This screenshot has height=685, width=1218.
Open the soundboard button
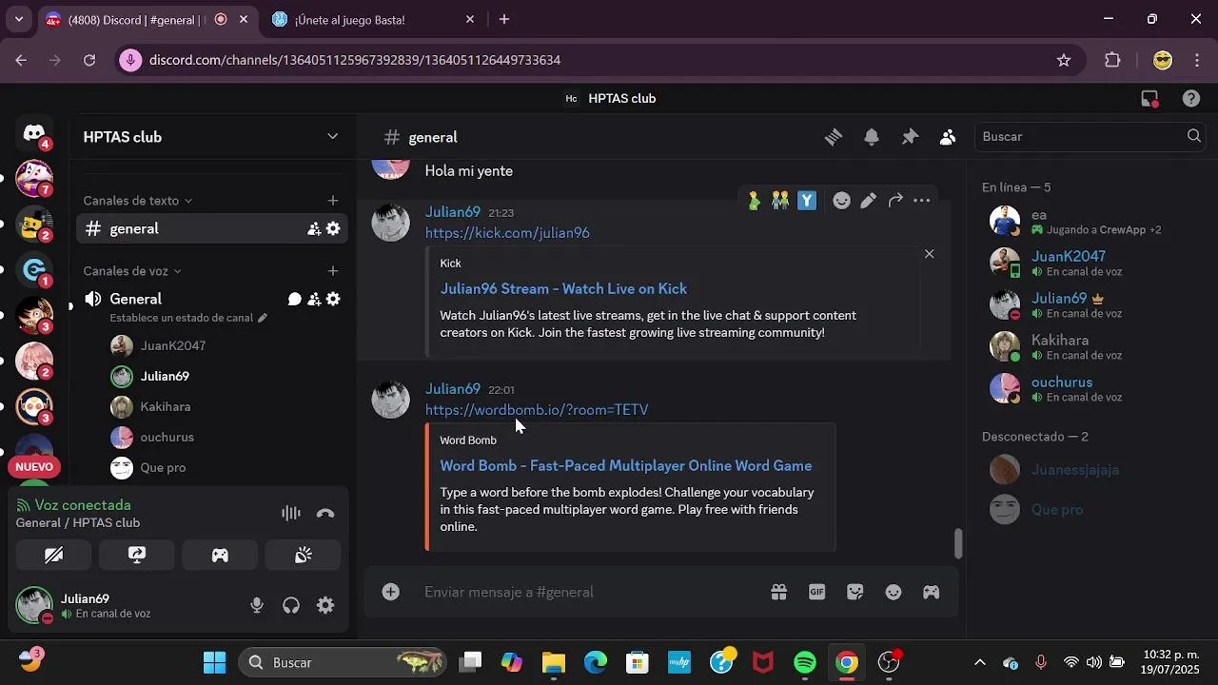click(303, 556)
